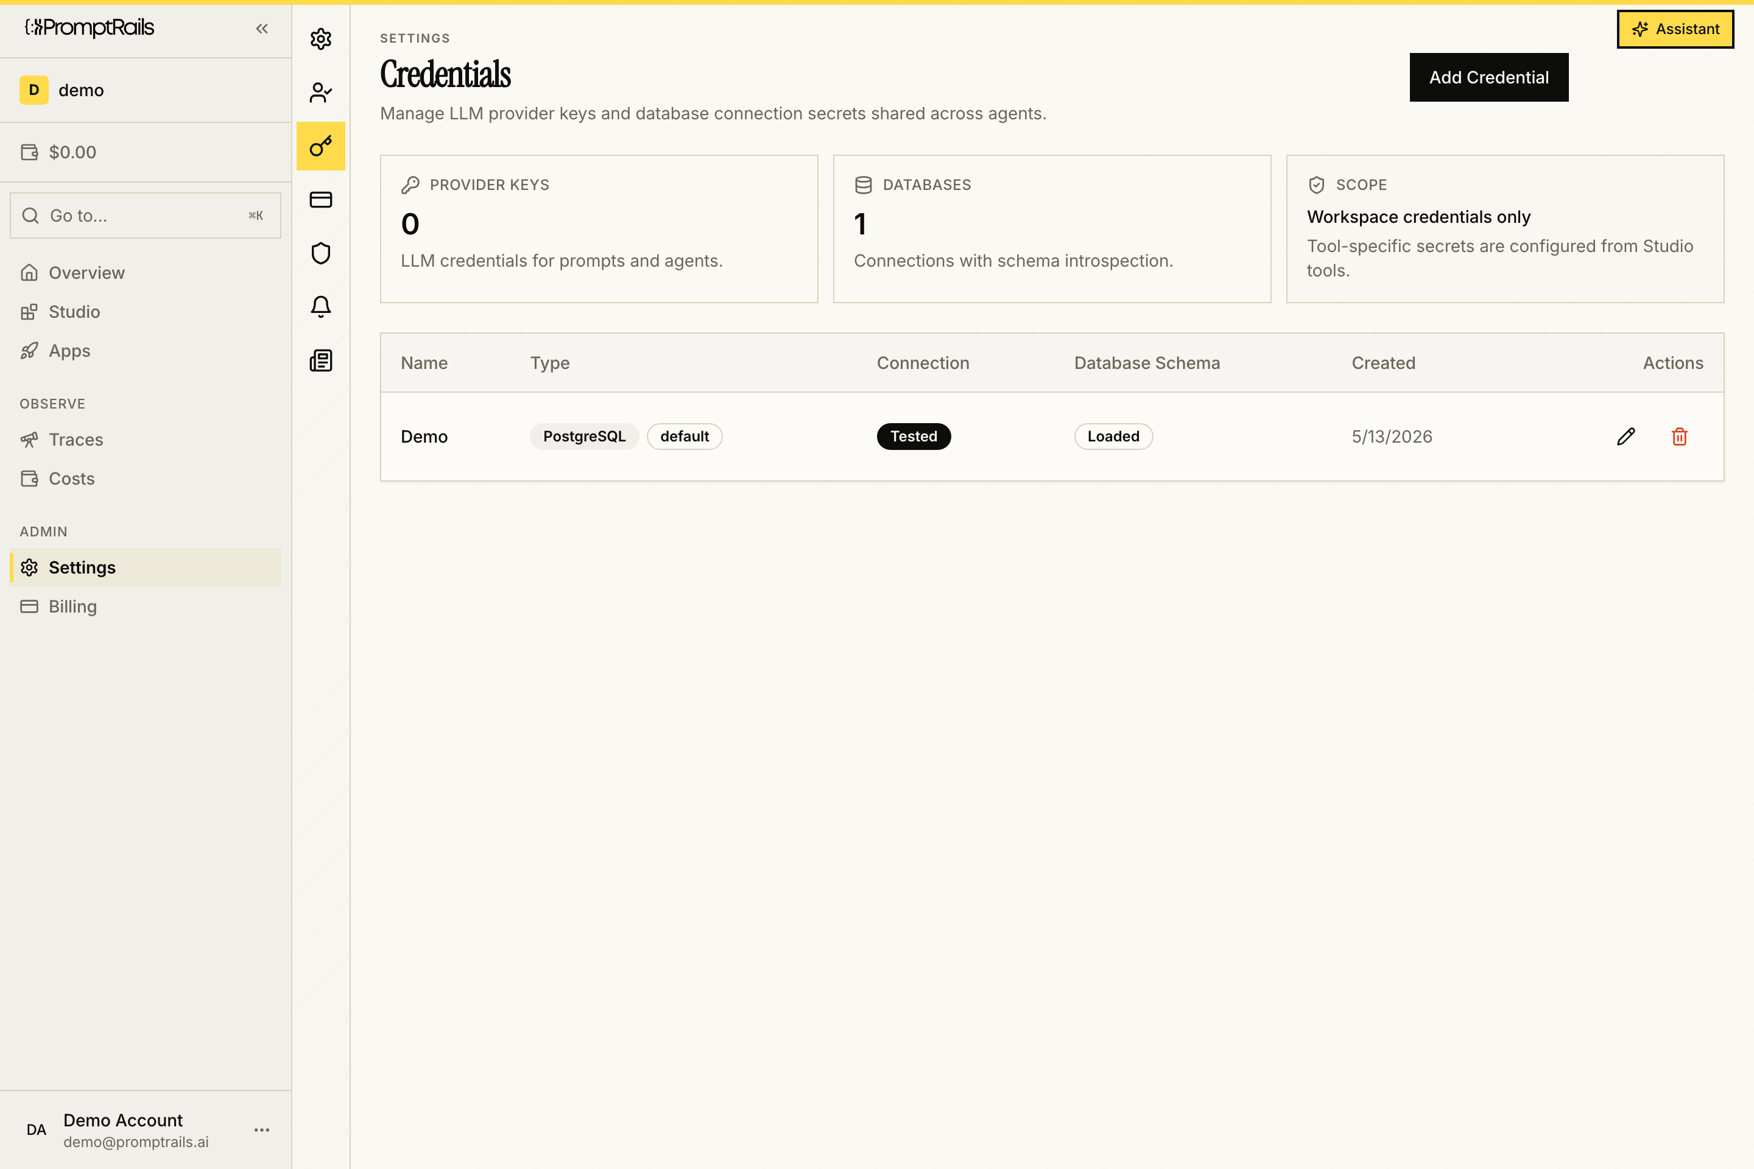Click the Databases count 1

tap(861, 225)
